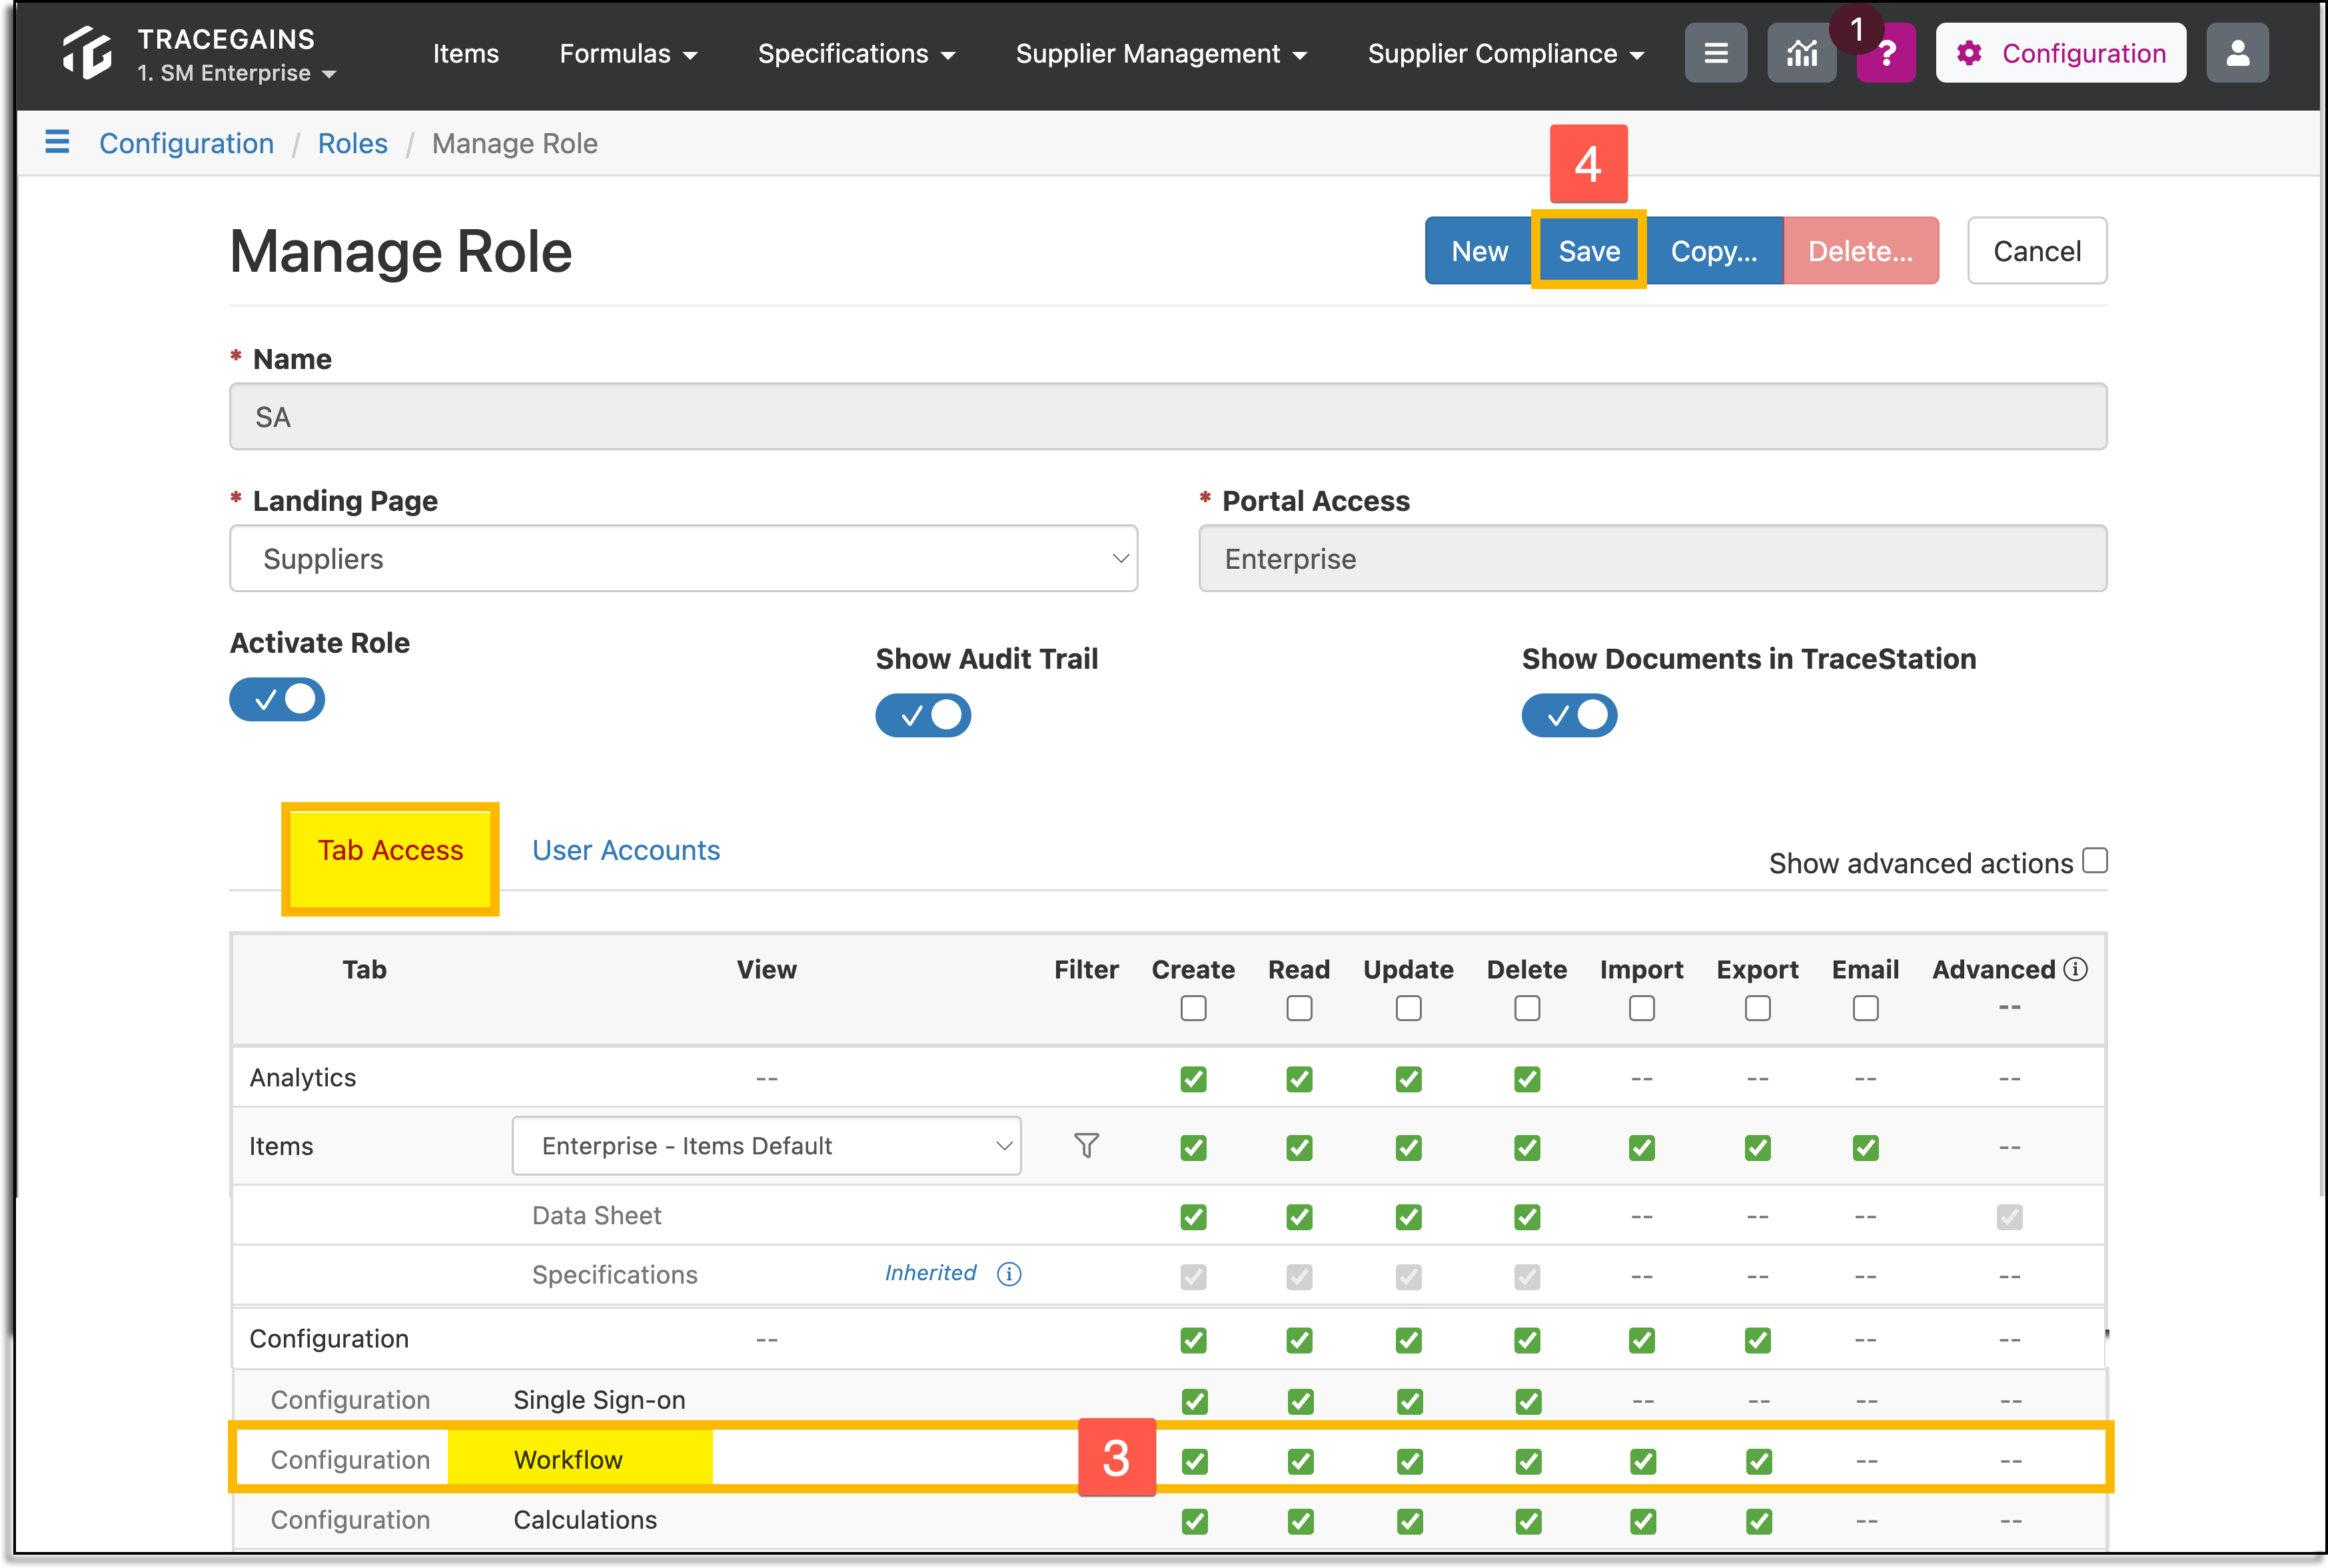Click the Roles breadcrumb link
The width and height of the screenshot is (2328, 1568).
[x=352, y=143]
